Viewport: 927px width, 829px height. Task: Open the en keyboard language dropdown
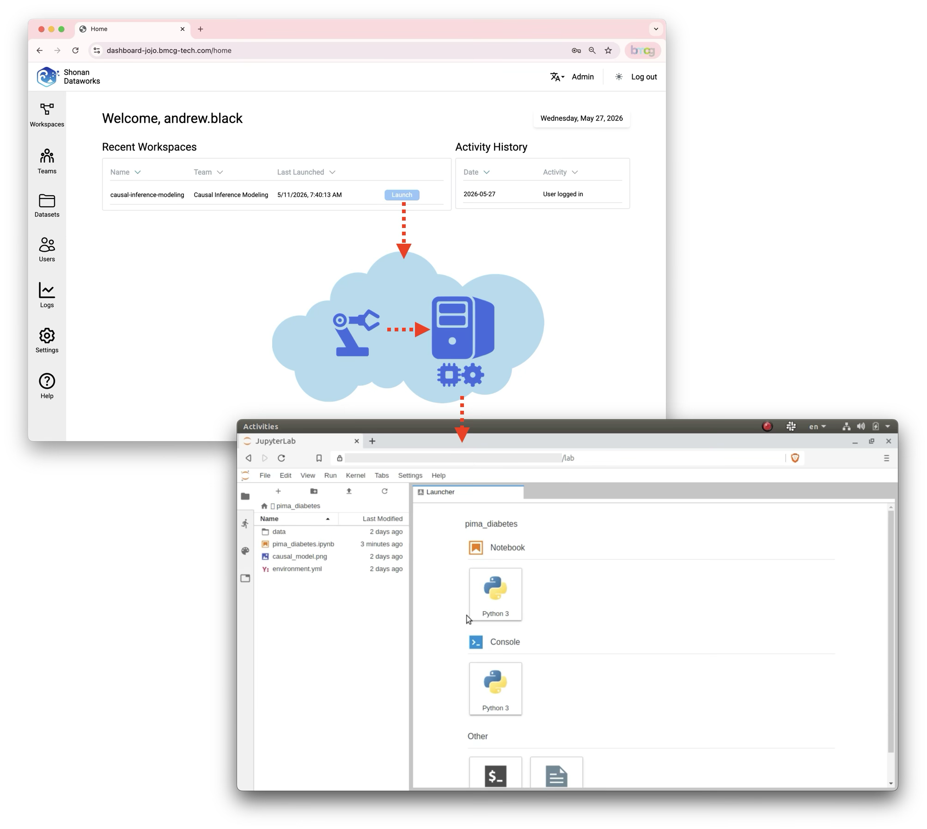(x=817, y=427)
